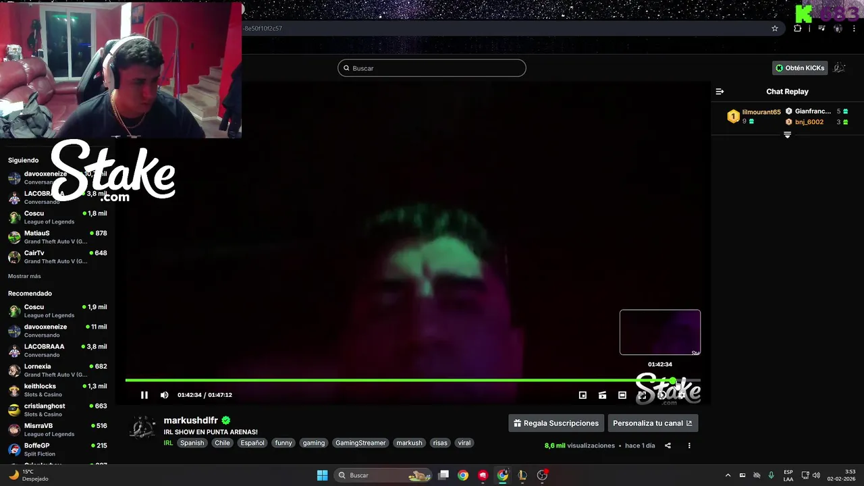Share the video using the share icon
Viewport: 864px width, 486px height.
pyautogui.click(x=668, y=446)
